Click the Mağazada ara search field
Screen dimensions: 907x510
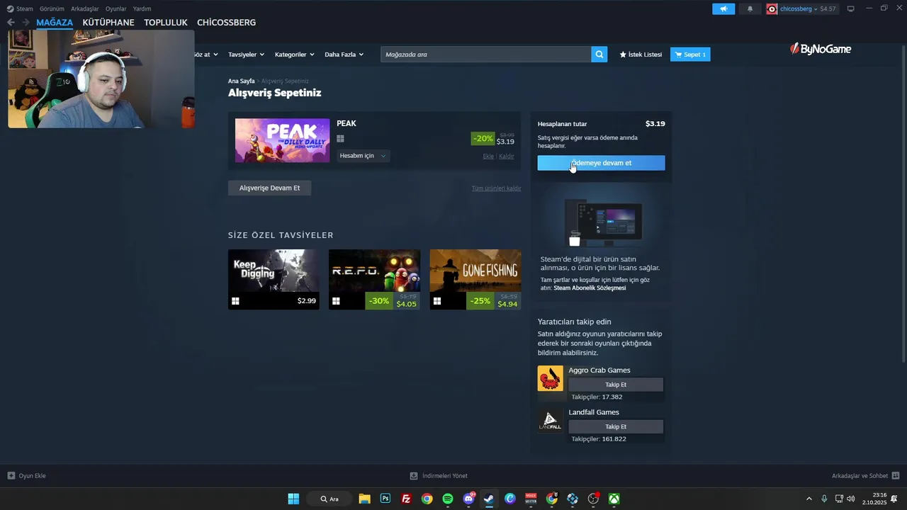[486, 55]
